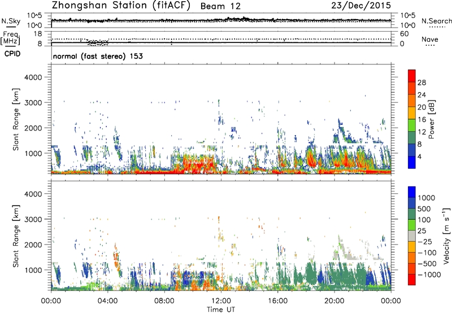Click the "16:00" time tick label

click(277, 301)
